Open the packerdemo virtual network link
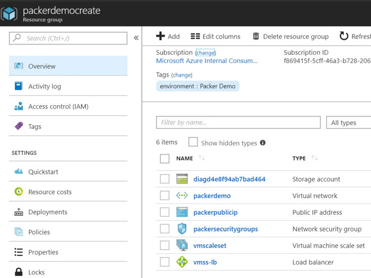371x278 pixels. [212, 196]
